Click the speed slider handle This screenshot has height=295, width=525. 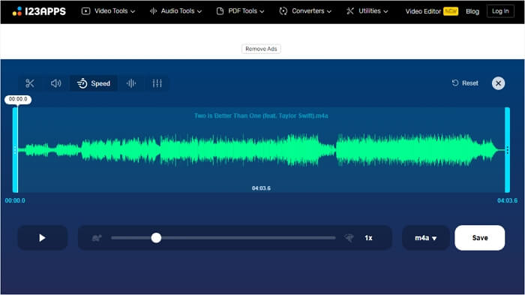coord(156,238)
